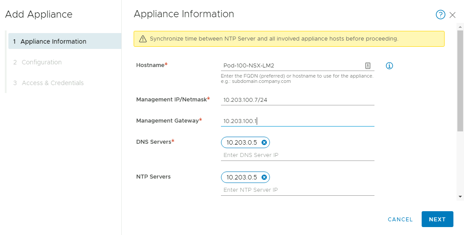Click the Hostname text field
Image resolution: width=464 pixels, height=235 pixels.
[291, 66]
